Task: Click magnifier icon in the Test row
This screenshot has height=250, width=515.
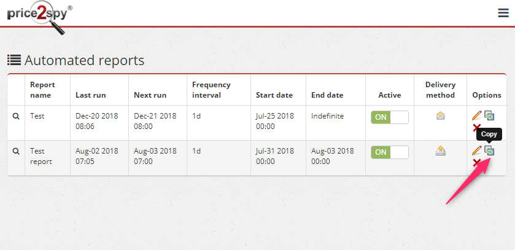Action: 16,116
